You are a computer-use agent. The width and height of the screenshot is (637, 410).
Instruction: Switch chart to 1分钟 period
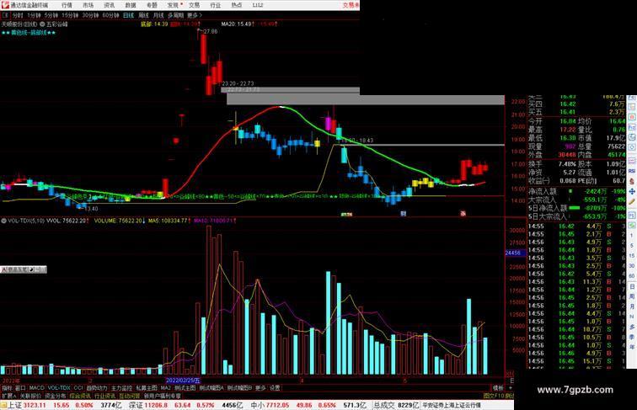coord(34,15)
